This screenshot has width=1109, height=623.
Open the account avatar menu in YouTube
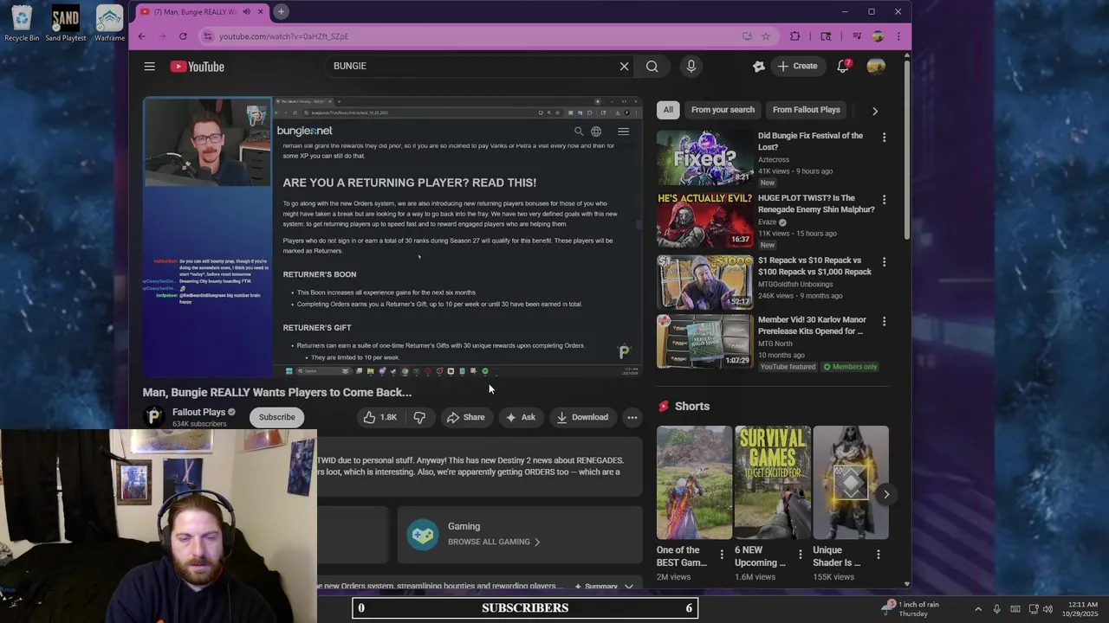tap(876, 66)
